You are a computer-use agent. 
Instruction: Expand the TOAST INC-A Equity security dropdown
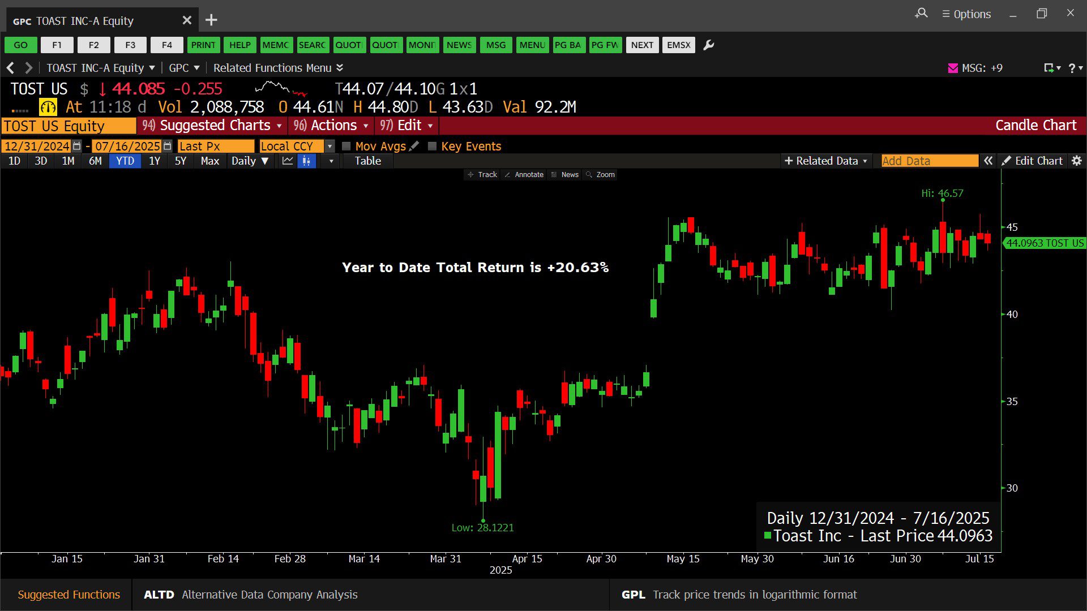[x=100, y=68]
